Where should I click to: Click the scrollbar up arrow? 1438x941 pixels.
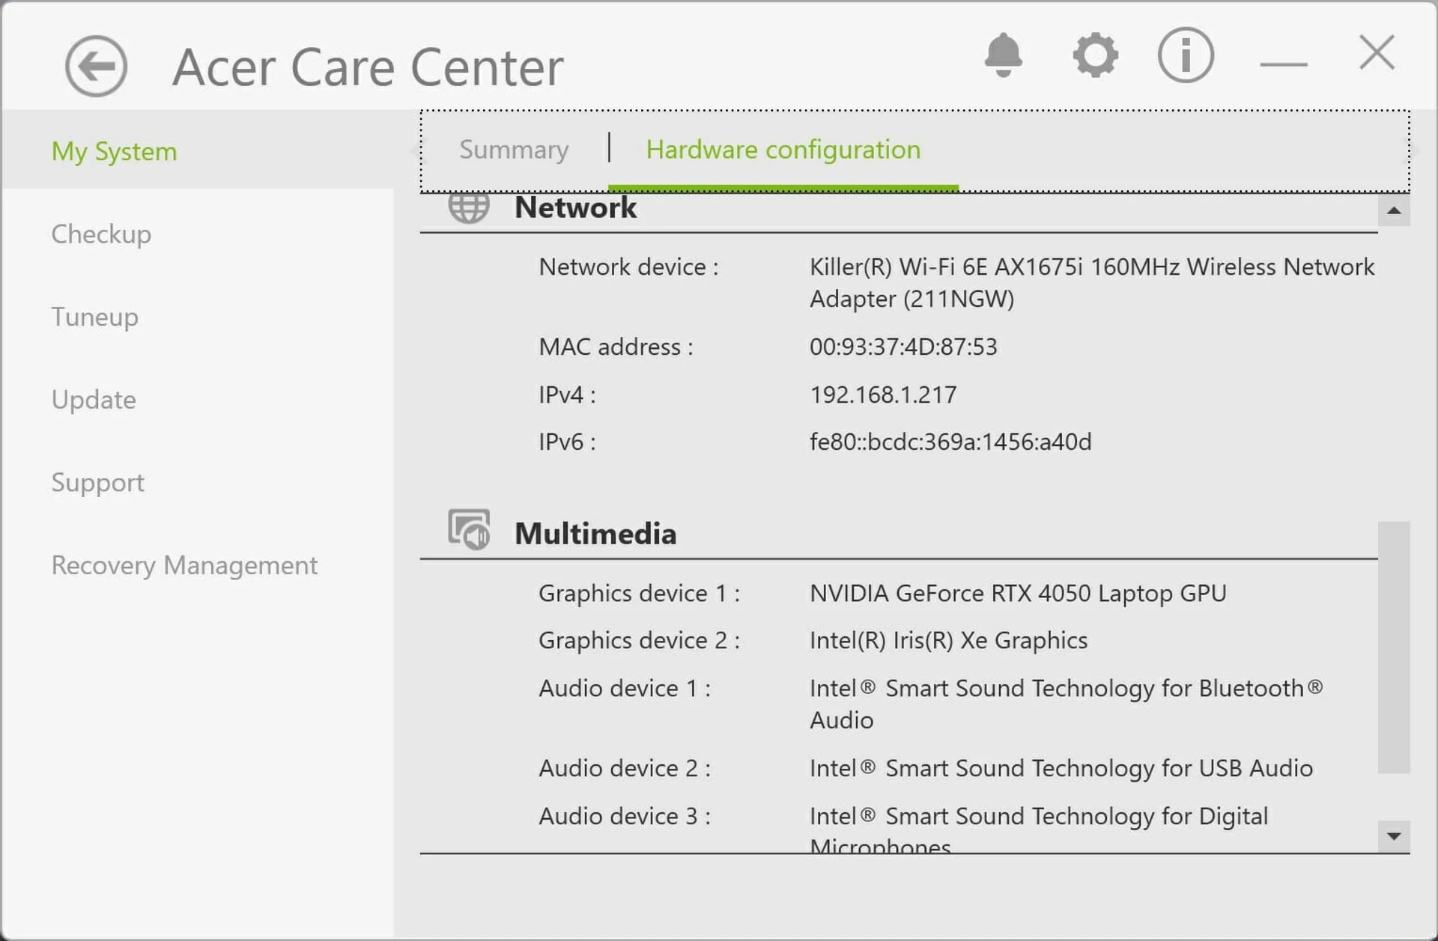[1394, 210]
